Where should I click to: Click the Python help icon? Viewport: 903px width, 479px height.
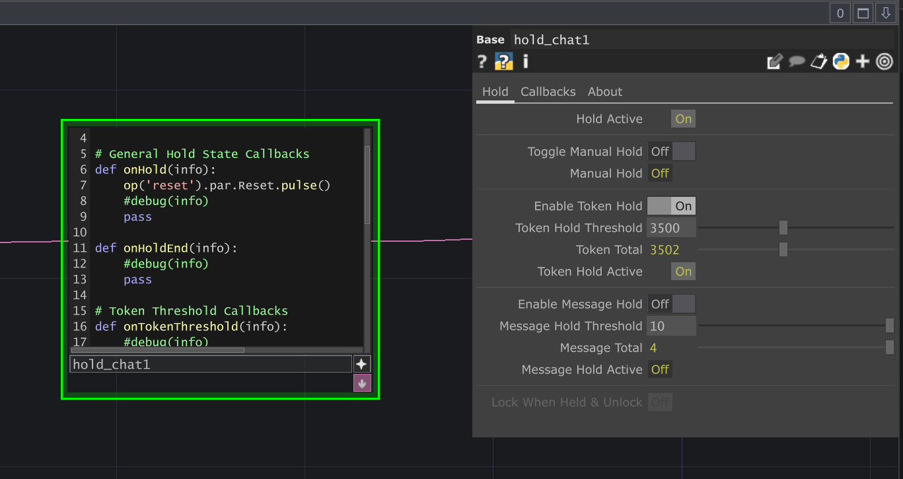tap(504, 61)
